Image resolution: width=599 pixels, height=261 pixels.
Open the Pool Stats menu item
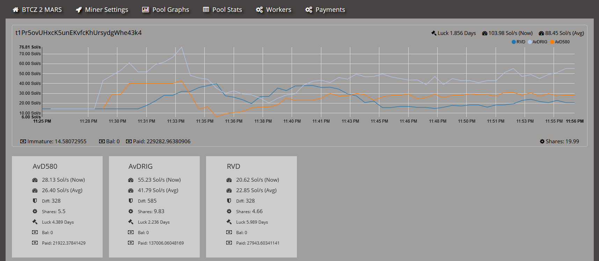227,10
